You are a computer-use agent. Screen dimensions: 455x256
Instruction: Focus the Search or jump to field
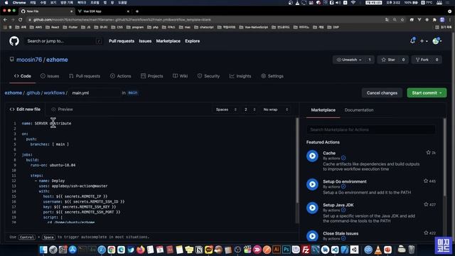(64, 41)
